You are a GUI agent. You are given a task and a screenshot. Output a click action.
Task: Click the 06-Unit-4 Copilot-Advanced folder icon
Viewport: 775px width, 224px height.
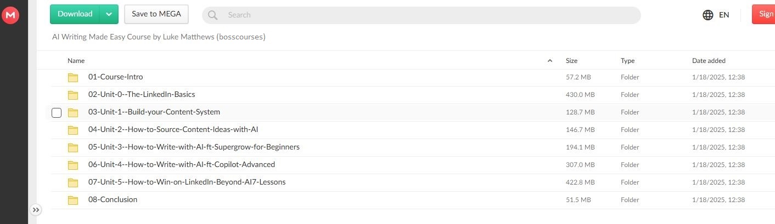[73, 165]
